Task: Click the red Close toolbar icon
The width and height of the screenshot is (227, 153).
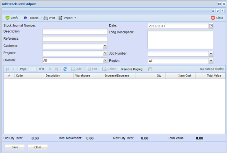Action: click(213, 18)
